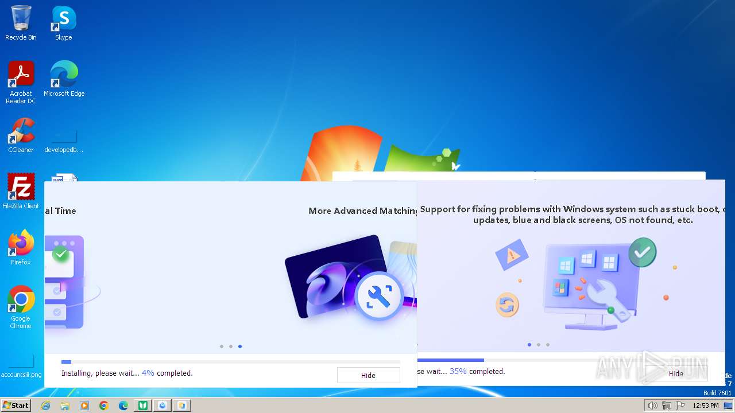Viewport: 735px width, 413px height.
Task: Switch to the yellow installer taskbar button
Action: (x=182, y=406)
